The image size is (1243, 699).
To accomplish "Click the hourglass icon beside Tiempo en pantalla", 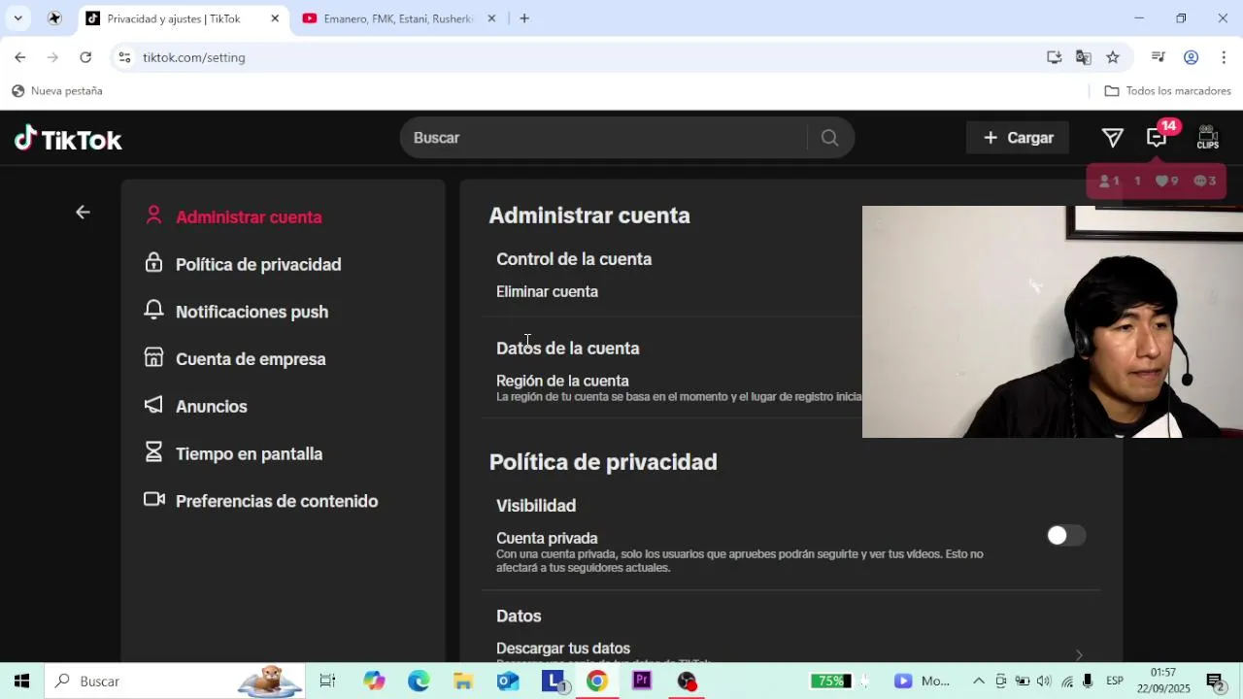I will [x=153, y=452].
